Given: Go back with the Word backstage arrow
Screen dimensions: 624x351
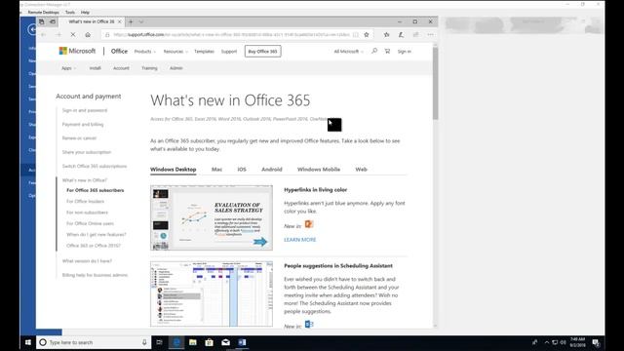Looking at the screenshot, I should click(x=32, y=29).
